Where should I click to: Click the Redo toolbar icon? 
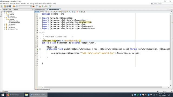[16, 6]
